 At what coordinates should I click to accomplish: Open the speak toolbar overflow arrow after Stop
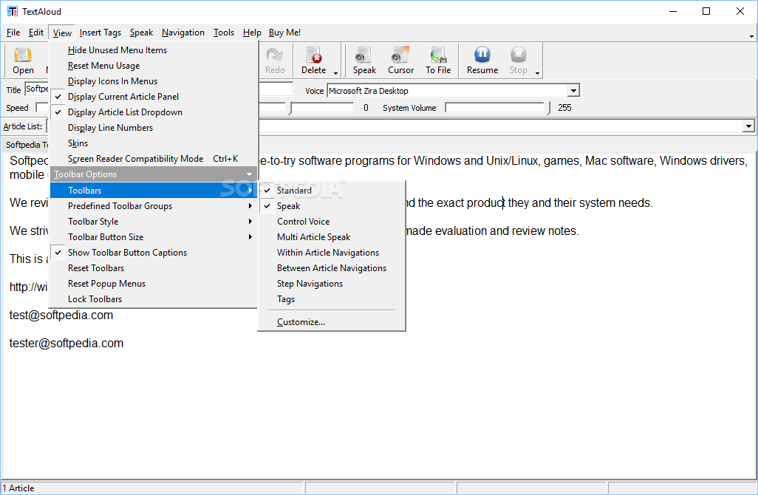point(537,73)
